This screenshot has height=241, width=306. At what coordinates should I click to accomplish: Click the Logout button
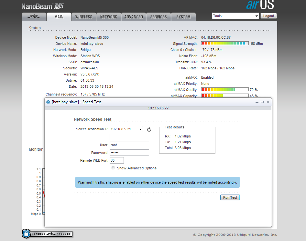(x=268, y=16)
